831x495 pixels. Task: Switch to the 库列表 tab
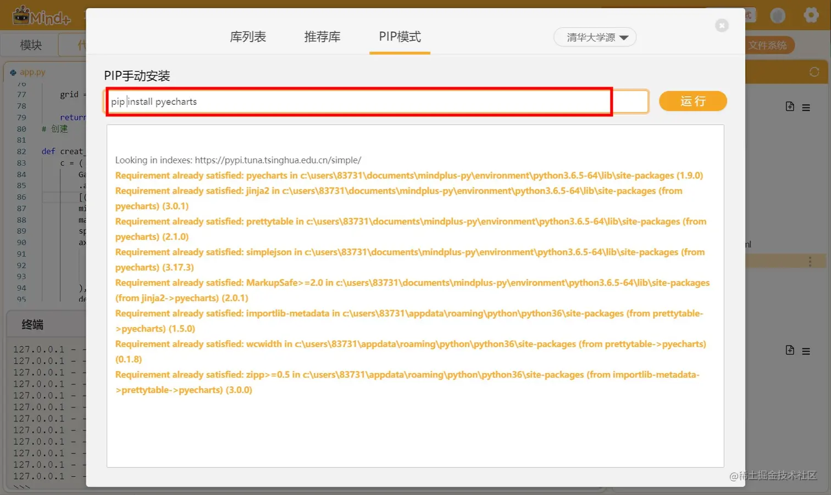248,37
